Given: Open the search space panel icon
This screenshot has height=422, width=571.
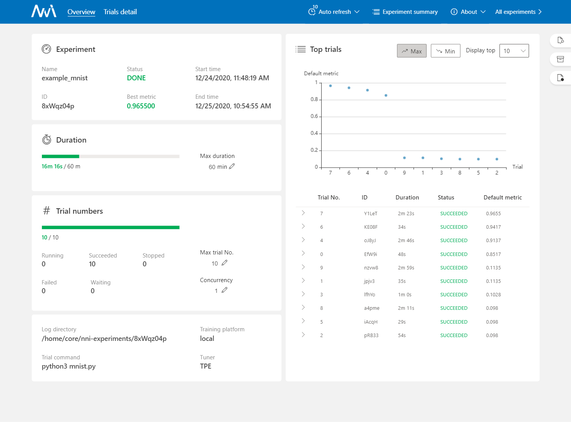Looking at the screenshot, I should 560,40.
